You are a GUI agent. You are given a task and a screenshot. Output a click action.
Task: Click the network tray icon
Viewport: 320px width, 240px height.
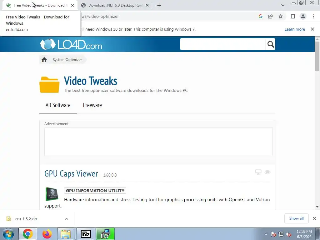pyautogui.click(x=281, y=234)
